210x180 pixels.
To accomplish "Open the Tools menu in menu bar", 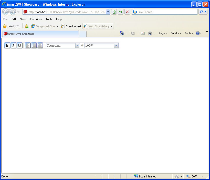I will tap(49, 19).
